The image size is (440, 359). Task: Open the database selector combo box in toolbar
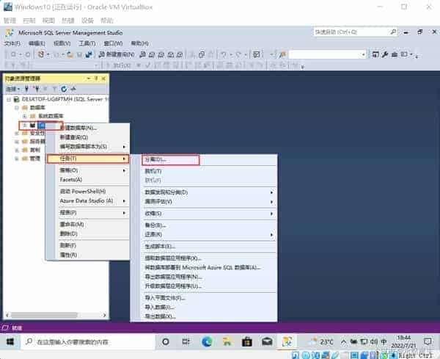(x=328, y=54)
